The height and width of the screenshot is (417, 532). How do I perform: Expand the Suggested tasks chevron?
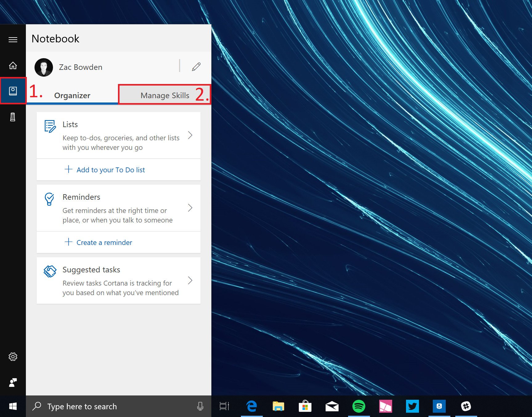(x=190, y=280)
